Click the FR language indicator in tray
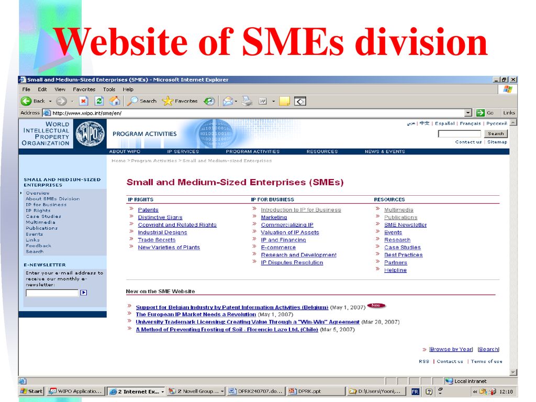Image resolution: width=536 pixels, height=402 pixels. click(x=415, y=392)
